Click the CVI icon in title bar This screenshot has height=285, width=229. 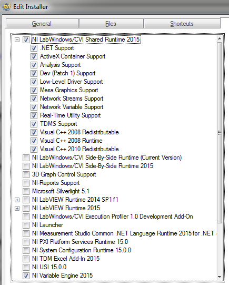7,7
